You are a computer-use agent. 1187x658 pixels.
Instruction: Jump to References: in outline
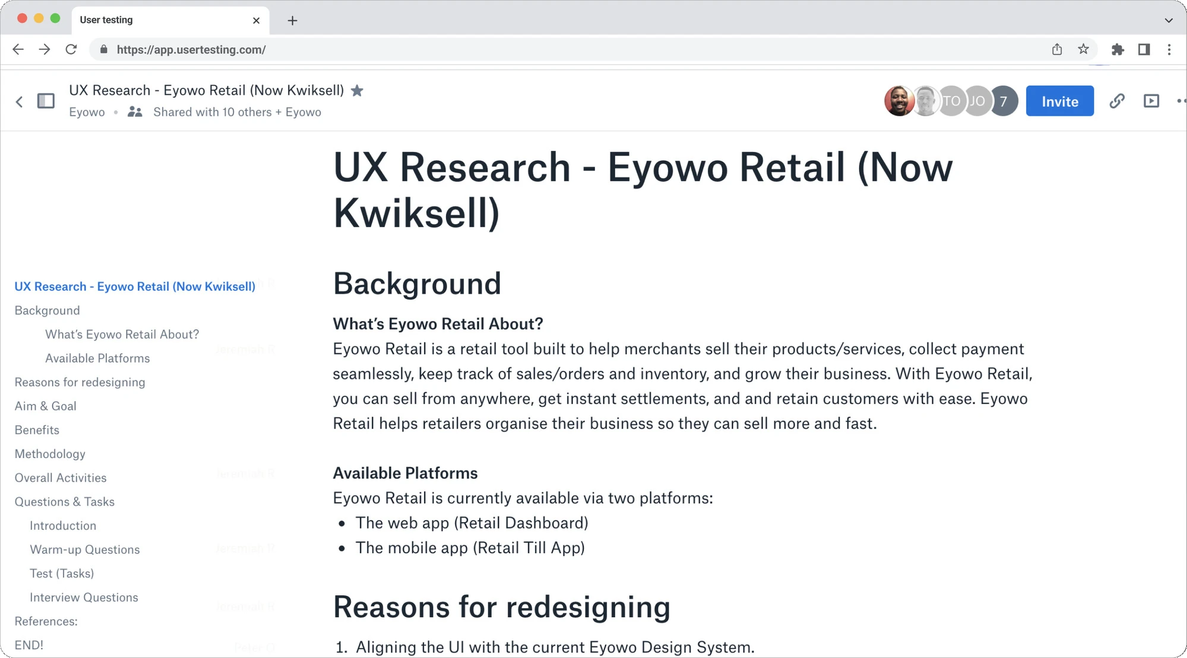click(x=46, y=621)
